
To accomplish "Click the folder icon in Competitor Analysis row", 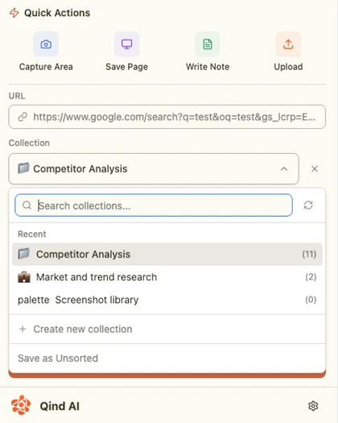I will pos(23,254).
